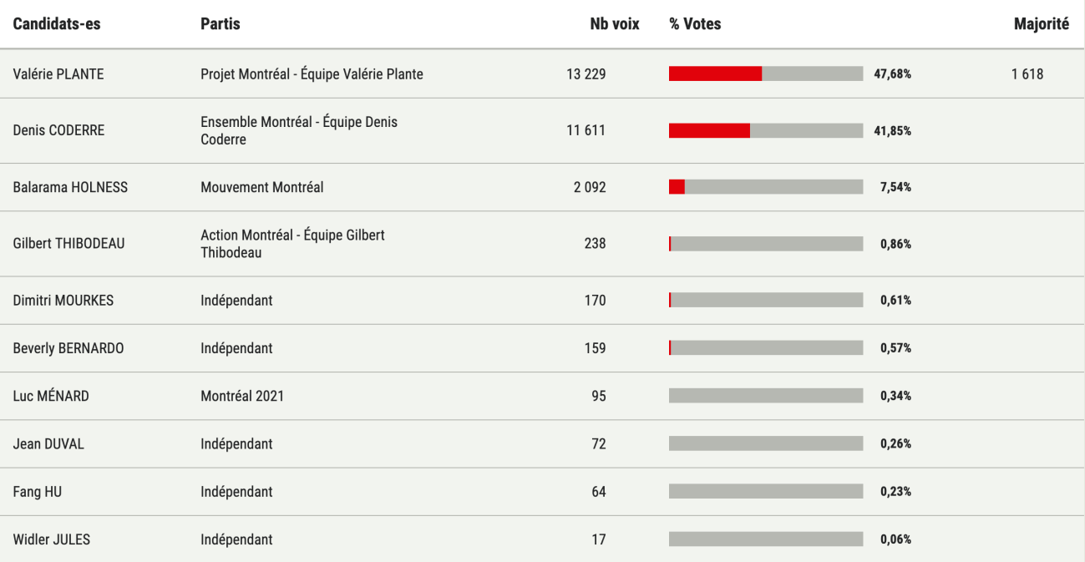Click Gilbert THIBODEAU name
This screenshot has height=562, width=1085.
tap(68, 245)
